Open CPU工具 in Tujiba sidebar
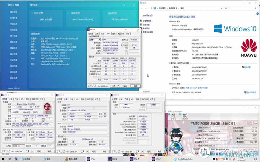The height and width of the screenshot is (162, 260). [x=14, y=18]
